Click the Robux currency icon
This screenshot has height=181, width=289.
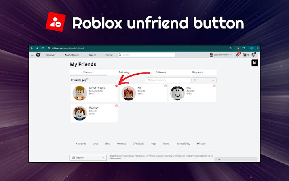pos(245,55)
